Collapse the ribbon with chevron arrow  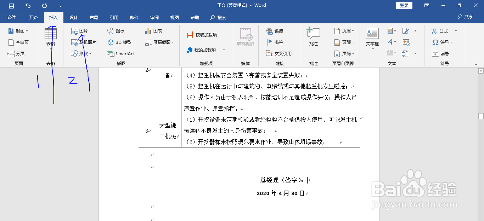point(476,64)
